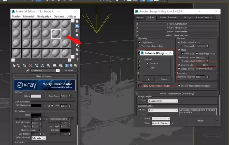The height and width of the screenshot is (145, 229).
Task: Enable Force back face culling
Action: pyautogui.click(x=139, y=46)
